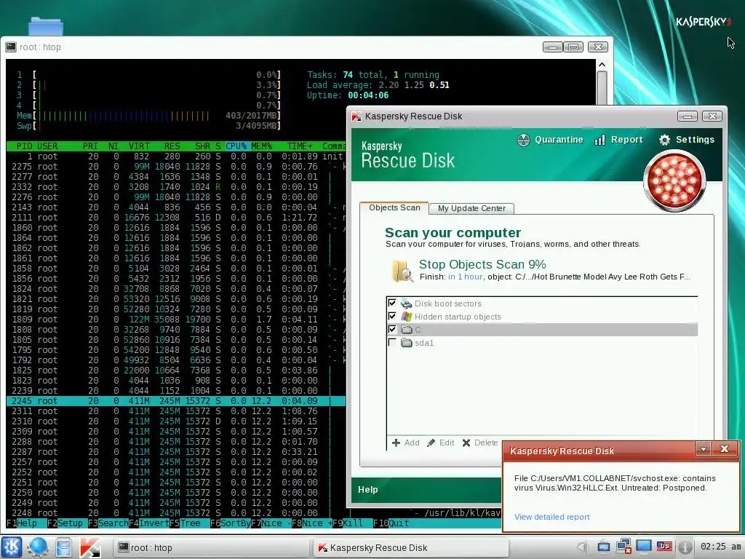The height and width of the screenshot is (559, 745).
Task: Maximize the root : htop window
Action: click(573, 47)
